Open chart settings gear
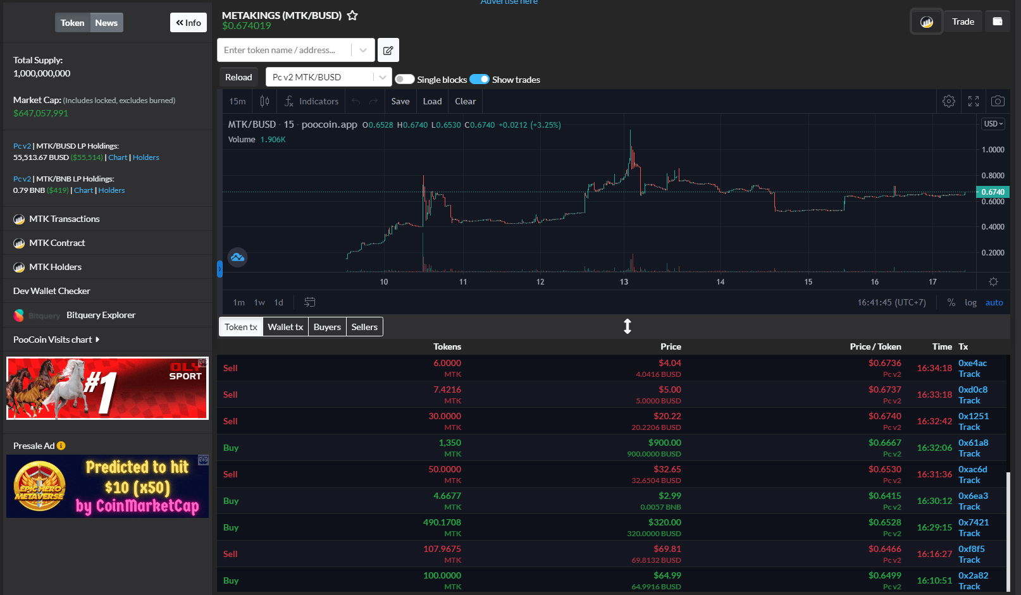The width and height of the screenshot is (1021, 595). (x=949, y=101)
